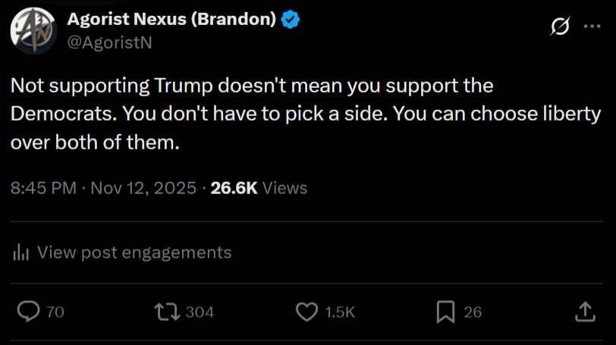Click the 70 replies count

pyautogui.click(x=55, y=312)
